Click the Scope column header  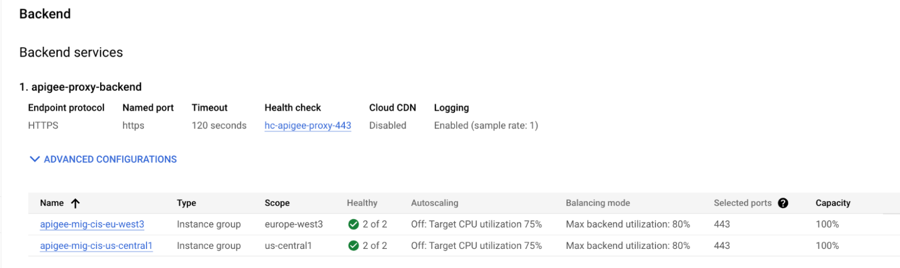277,203
